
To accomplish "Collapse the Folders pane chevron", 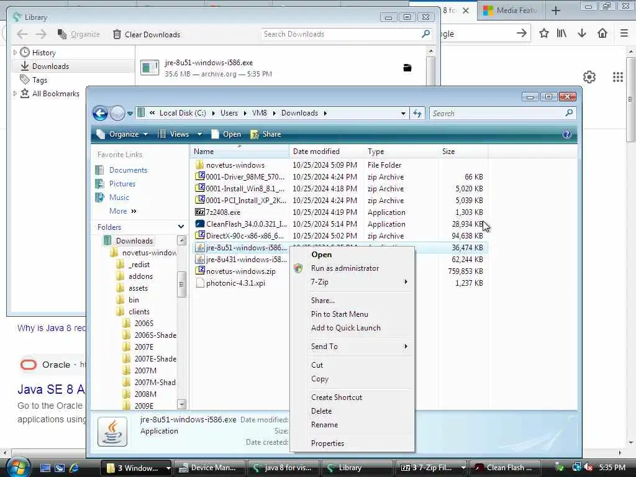I will pos(181,227).
